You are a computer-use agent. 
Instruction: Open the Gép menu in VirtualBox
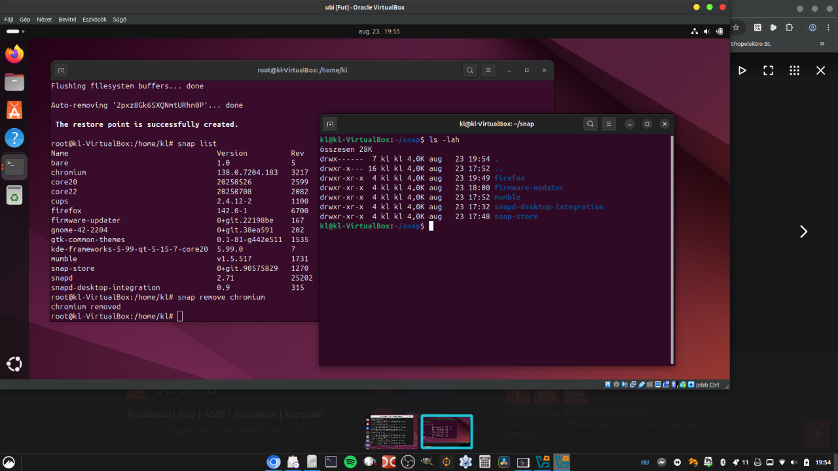(25, 20)
